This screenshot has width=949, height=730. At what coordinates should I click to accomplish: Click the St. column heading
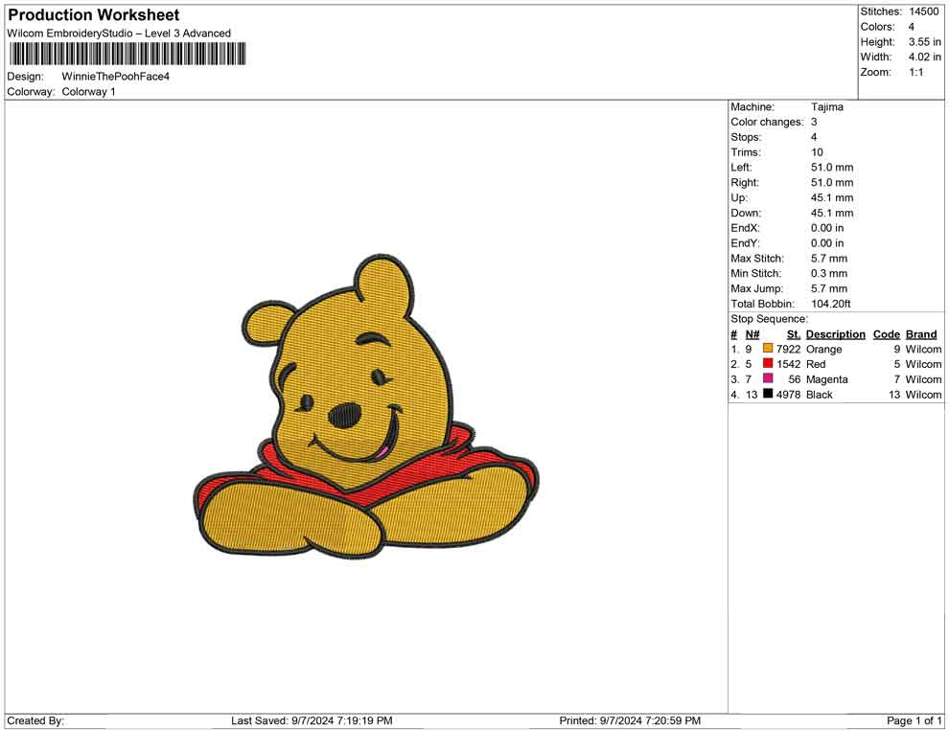(x=793, y=333)
